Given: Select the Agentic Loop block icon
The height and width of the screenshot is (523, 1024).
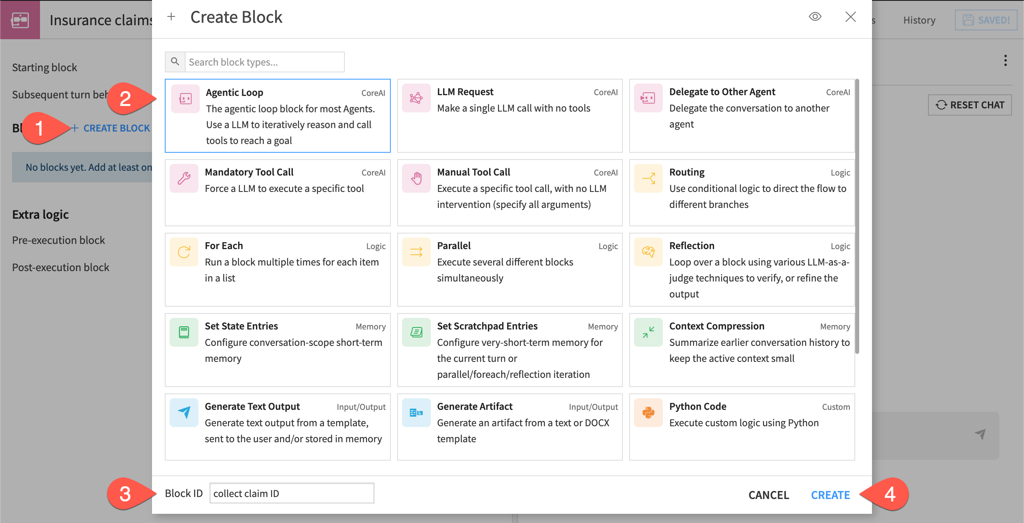Looking at the screenshot, I should [185, 99].
